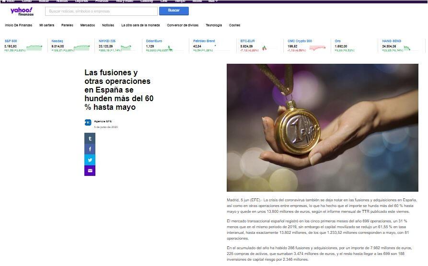The height and width of the screenshot is (266, 428).
Task: Open the Nasdaq quote link
Action: 57,41
